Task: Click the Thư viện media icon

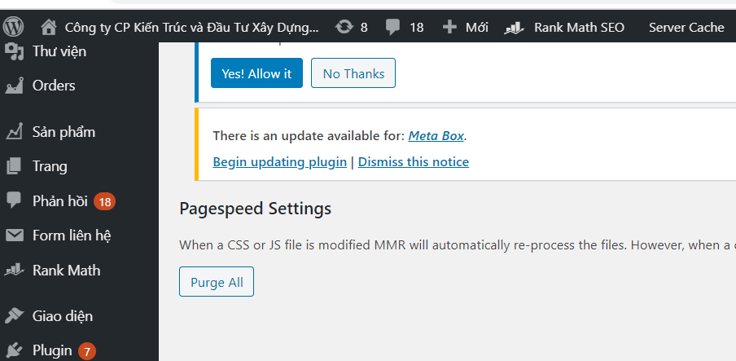Action: [14, 51]
